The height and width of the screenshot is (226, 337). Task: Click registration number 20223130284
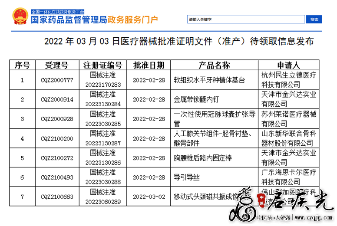point(103,104)
